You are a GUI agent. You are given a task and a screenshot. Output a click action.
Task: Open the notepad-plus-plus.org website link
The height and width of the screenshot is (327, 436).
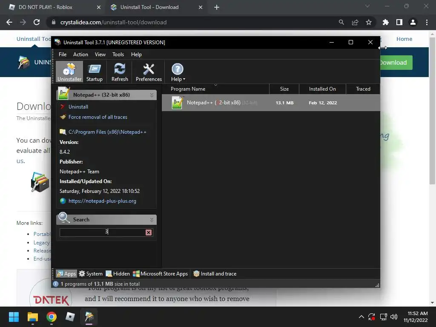coord(102,201)
